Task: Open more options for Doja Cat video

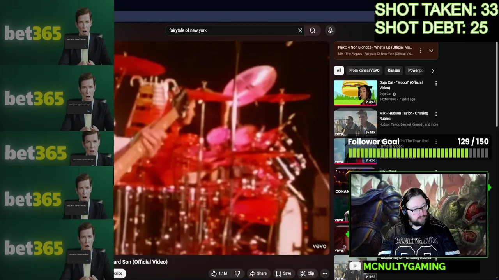Action: coord(436,83)
